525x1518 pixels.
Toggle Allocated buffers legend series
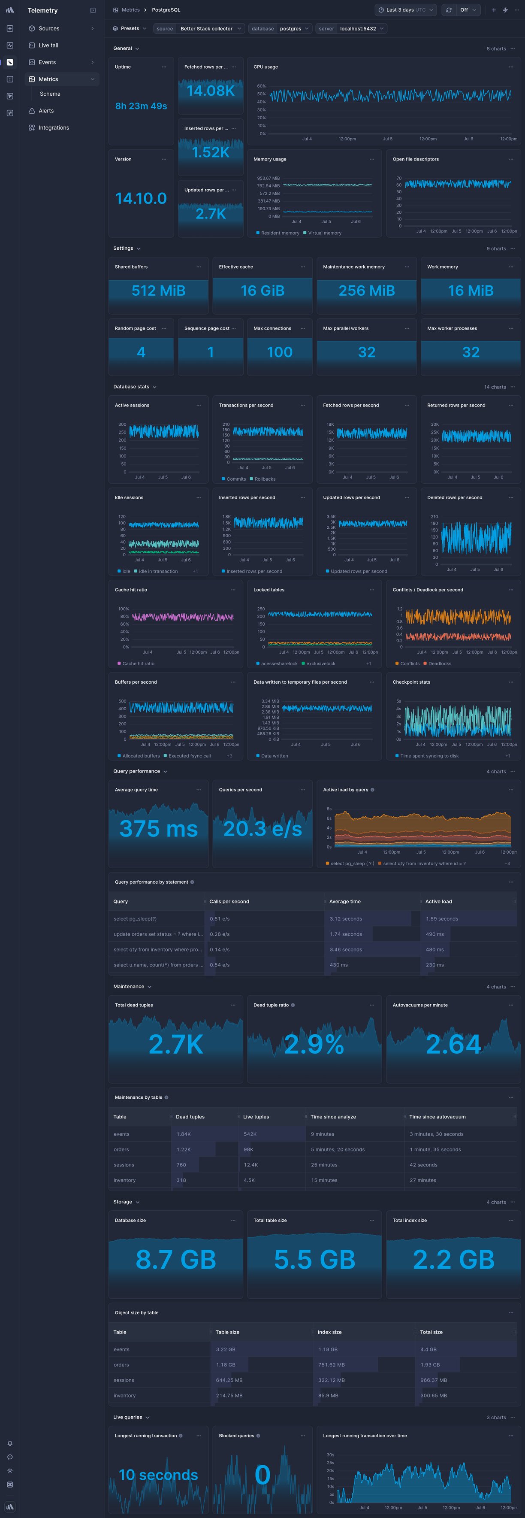[139, 756]
